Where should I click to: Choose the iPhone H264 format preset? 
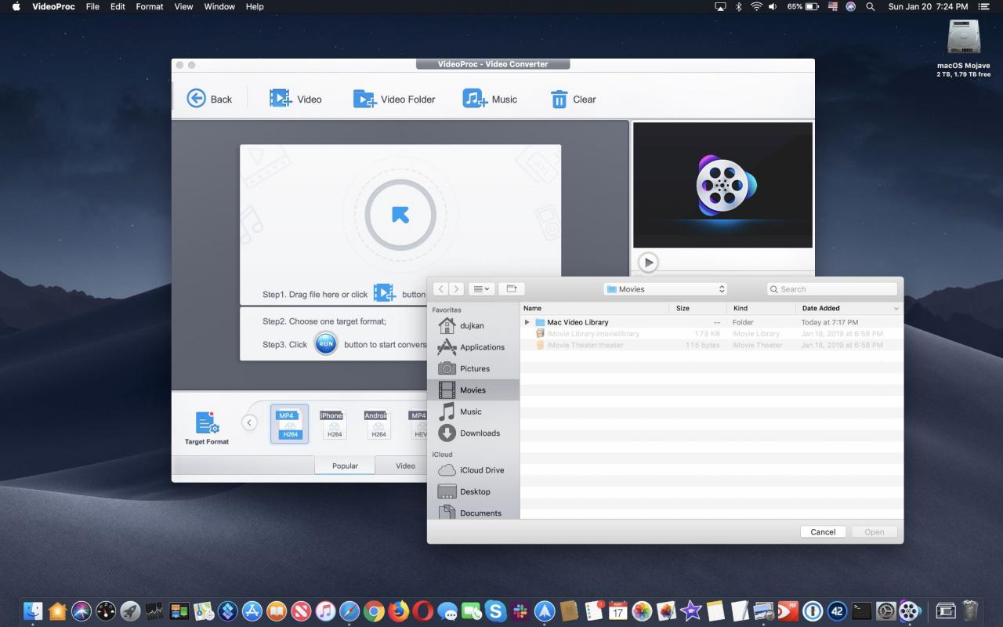(334, 424)
